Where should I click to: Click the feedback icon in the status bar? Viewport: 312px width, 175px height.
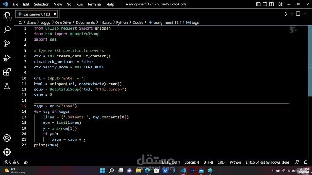tap(297, 162)
